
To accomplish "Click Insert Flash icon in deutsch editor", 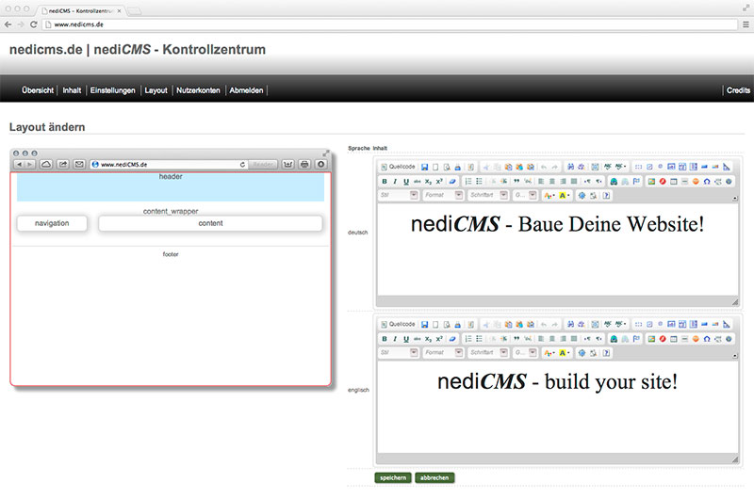I will tap(663, 182).
